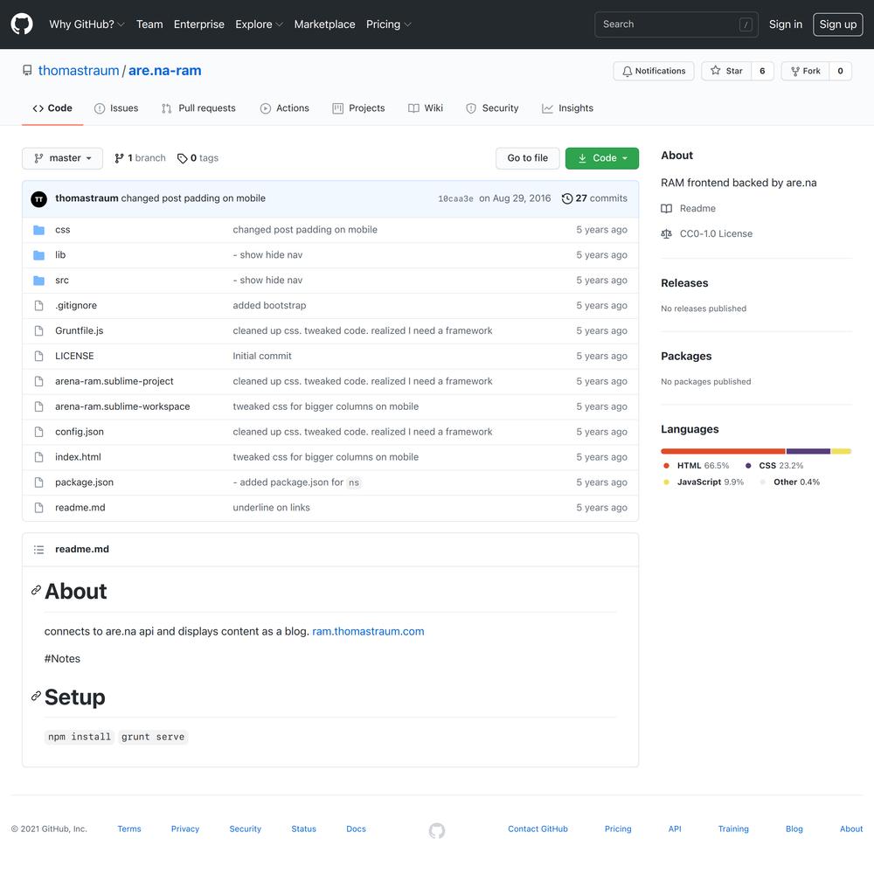Screen dimensions: 874x874
Task: Click the Fork button
Action: (806, 71)
